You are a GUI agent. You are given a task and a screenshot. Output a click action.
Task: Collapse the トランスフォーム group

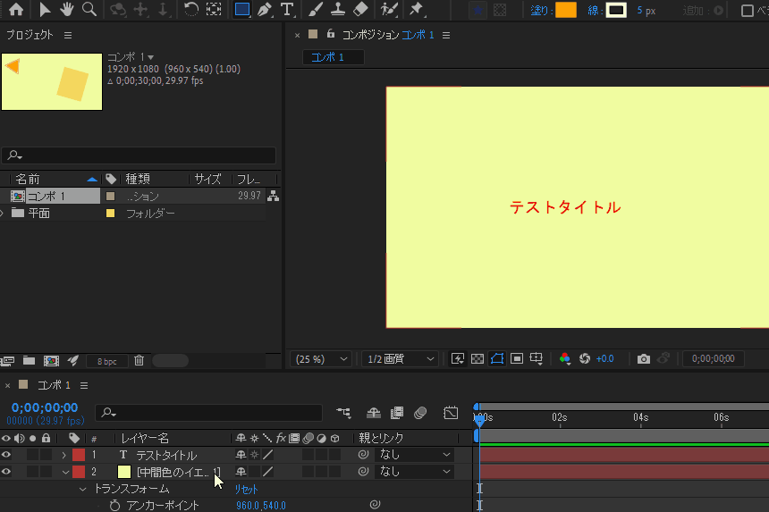(82, 489)
